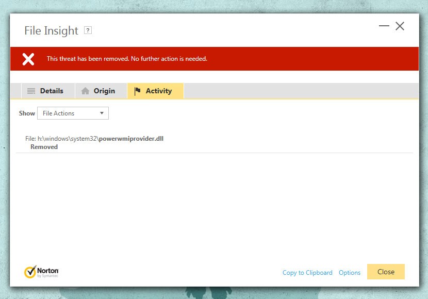Switch to the Details tab
Image resolution: width=428 pixels, height=299 pixels.
tap(48, 91)
